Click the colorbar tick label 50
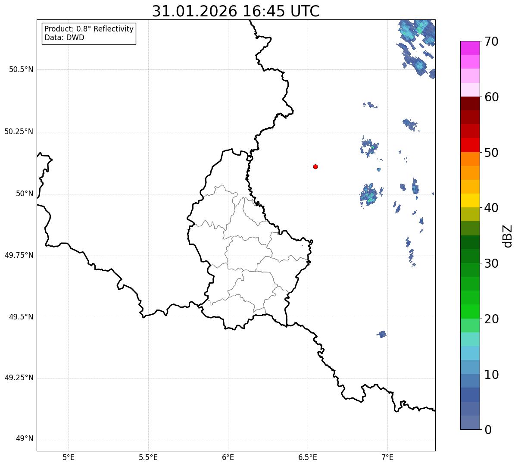518x466 pixels. point(491,153)
